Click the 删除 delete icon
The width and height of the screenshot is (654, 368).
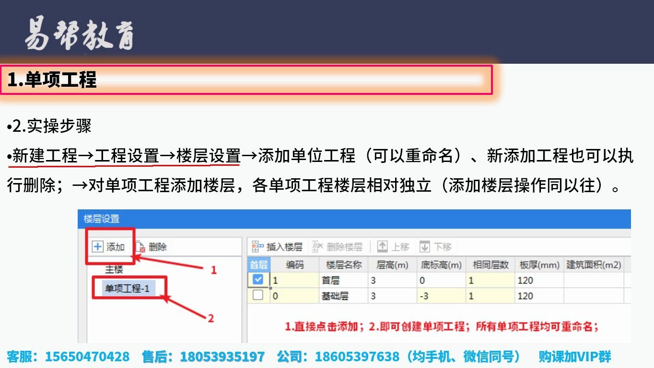click(140, 247)
